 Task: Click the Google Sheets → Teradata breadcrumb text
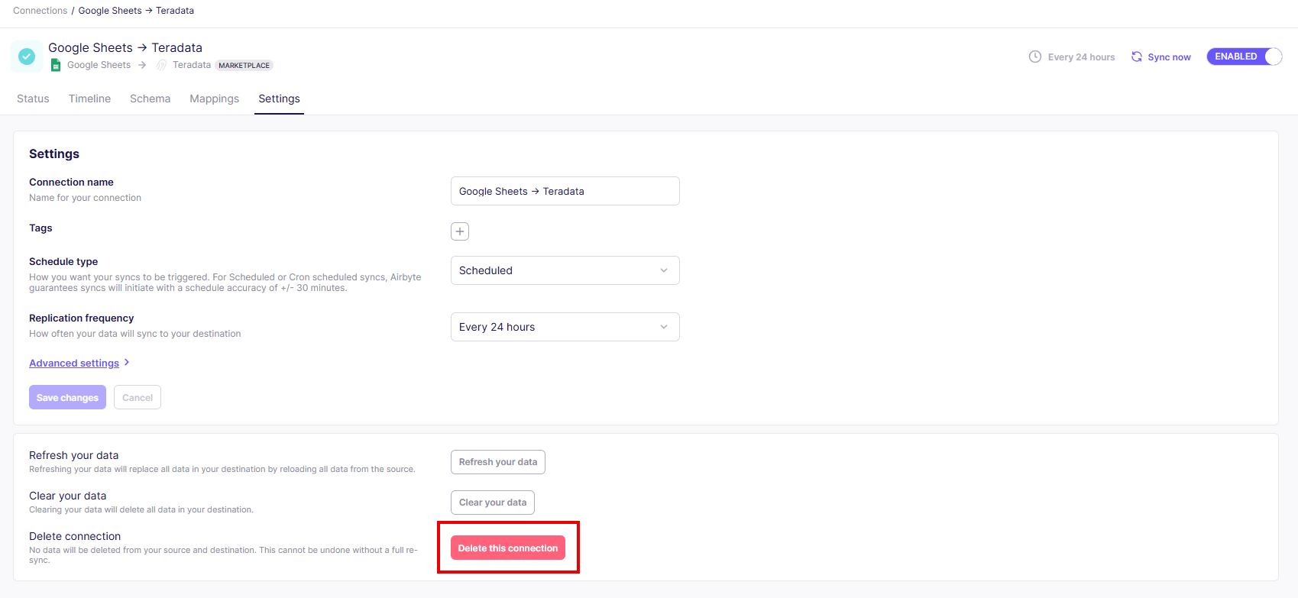tap(136, 11)
